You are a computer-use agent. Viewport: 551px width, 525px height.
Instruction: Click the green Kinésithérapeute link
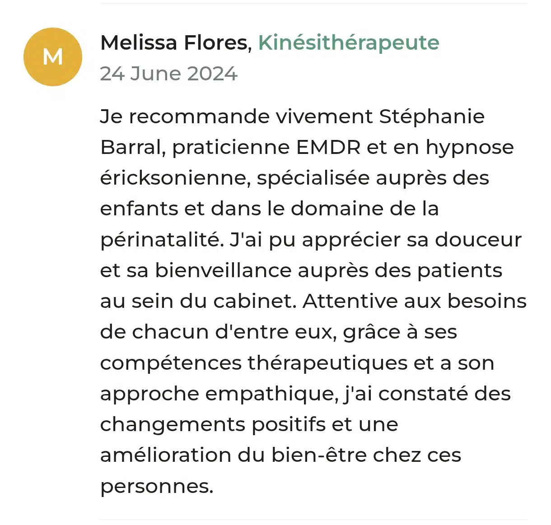click(x=348, y=43)
